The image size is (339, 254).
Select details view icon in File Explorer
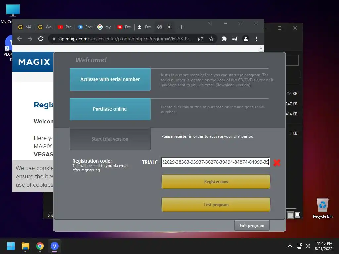click(291, 215)
